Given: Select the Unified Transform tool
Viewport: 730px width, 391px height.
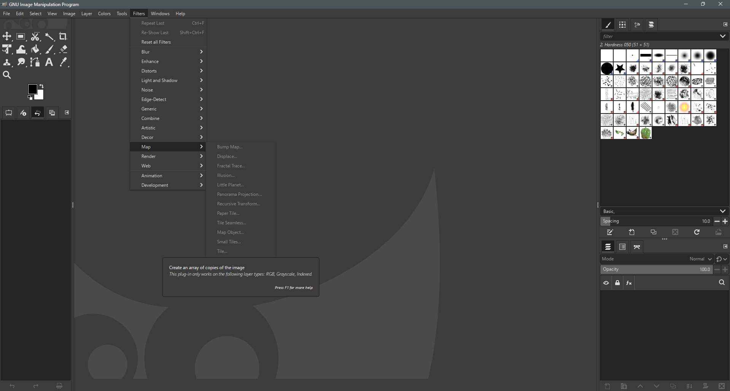Looking at the screenshot, I should coord(7,49).
